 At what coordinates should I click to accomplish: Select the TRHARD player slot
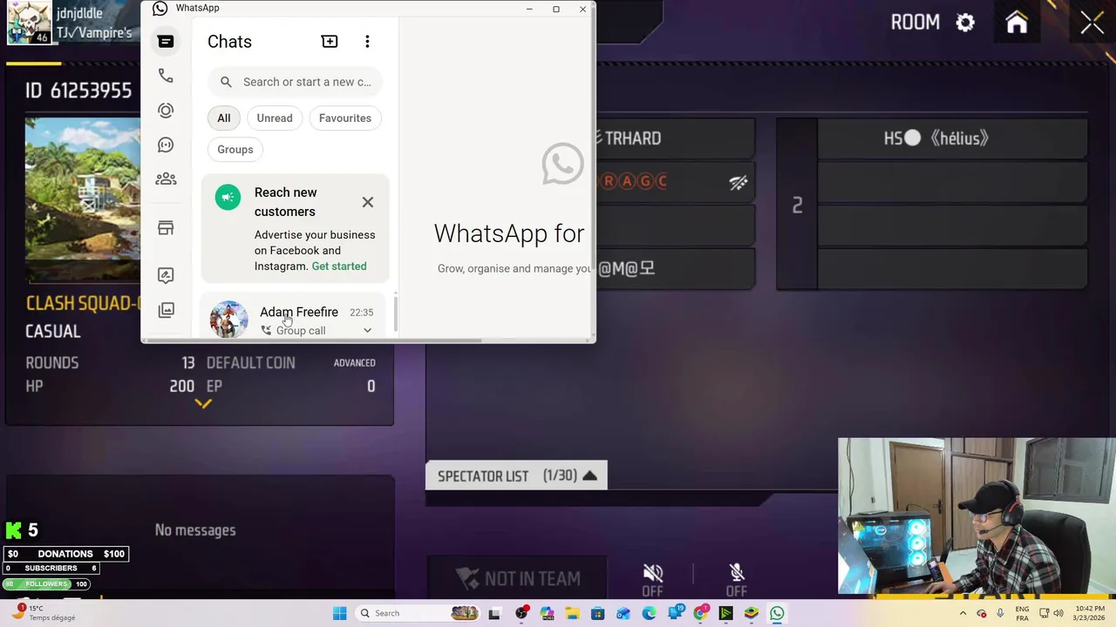pyautogui.click(x=676, y=138)
